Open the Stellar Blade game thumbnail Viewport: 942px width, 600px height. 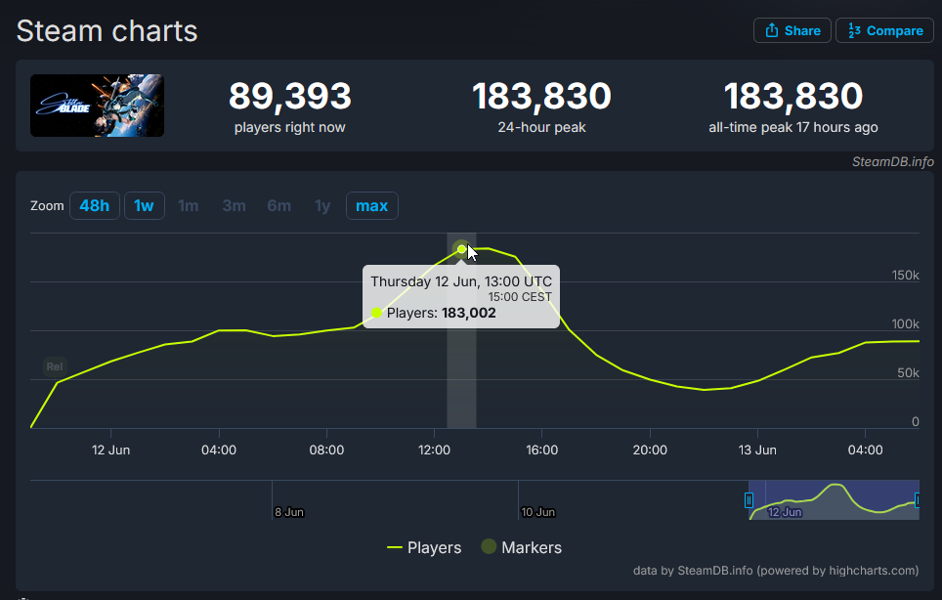(x=97, y=106)
